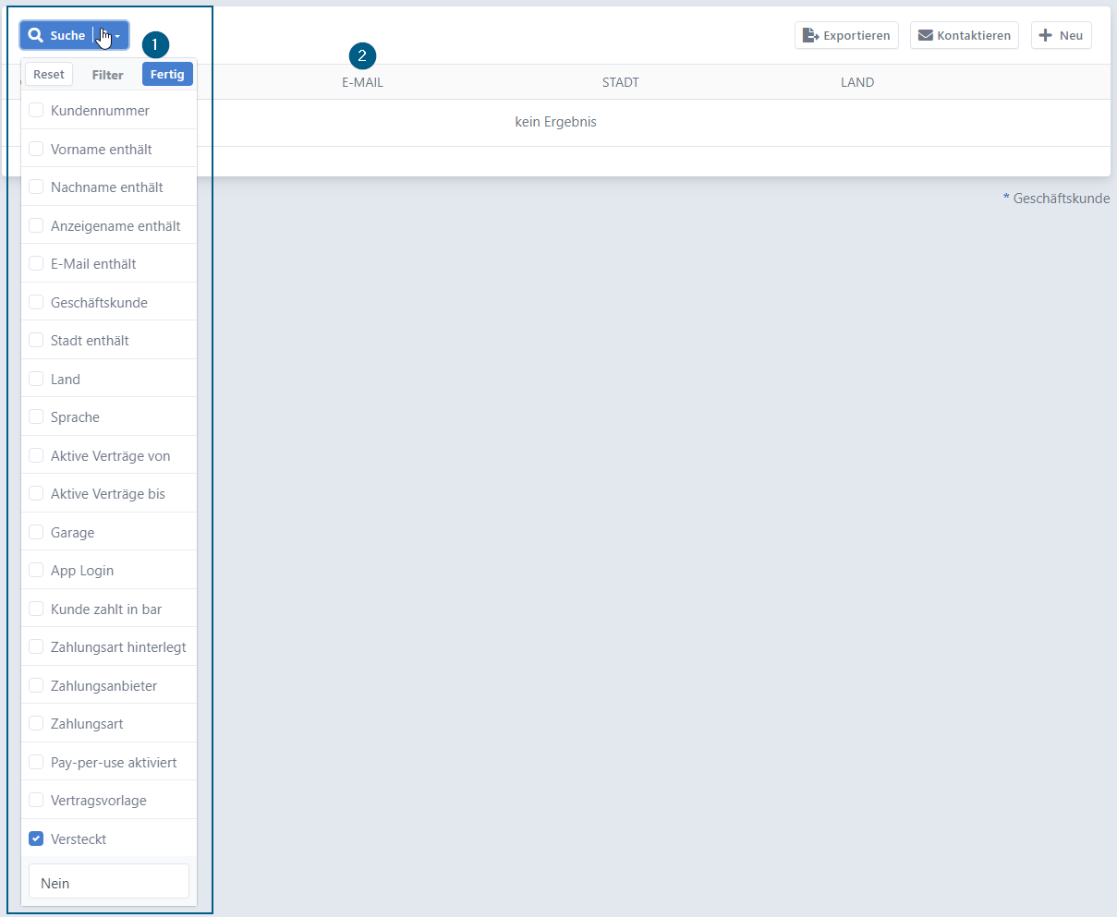Tick the Vorname enthält checkbox
1117x917 pixels.
[36, 149]
